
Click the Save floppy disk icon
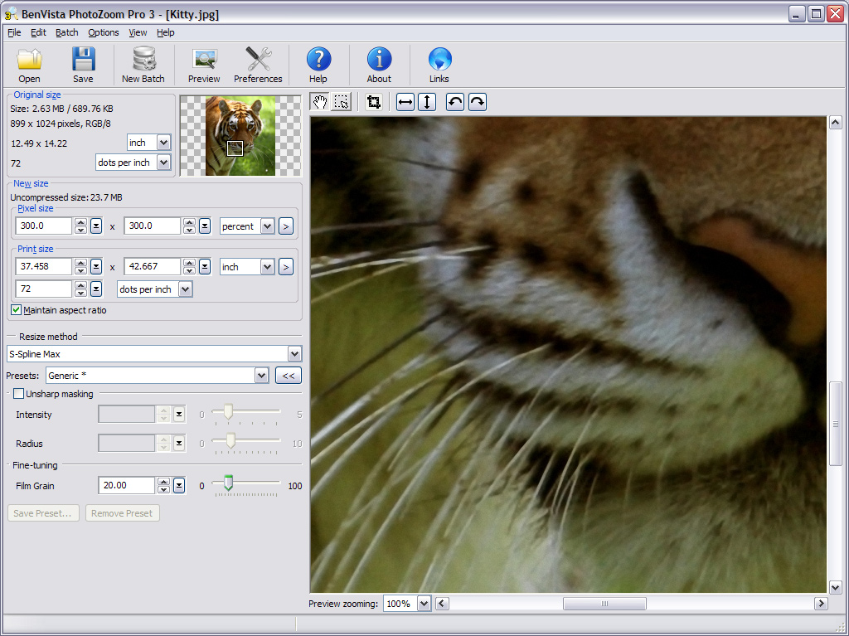(x=83, y=61)
